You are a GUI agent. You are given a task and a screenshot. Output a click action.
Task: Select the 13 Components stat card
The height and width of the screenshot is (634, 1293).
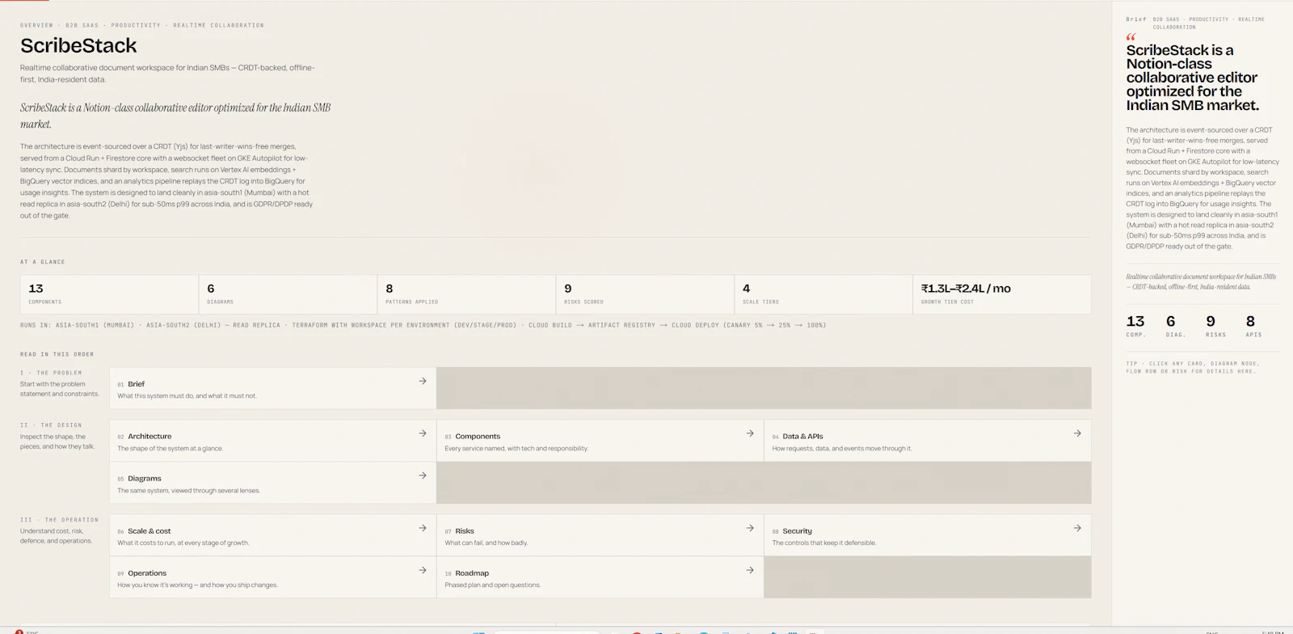point(109,294)
